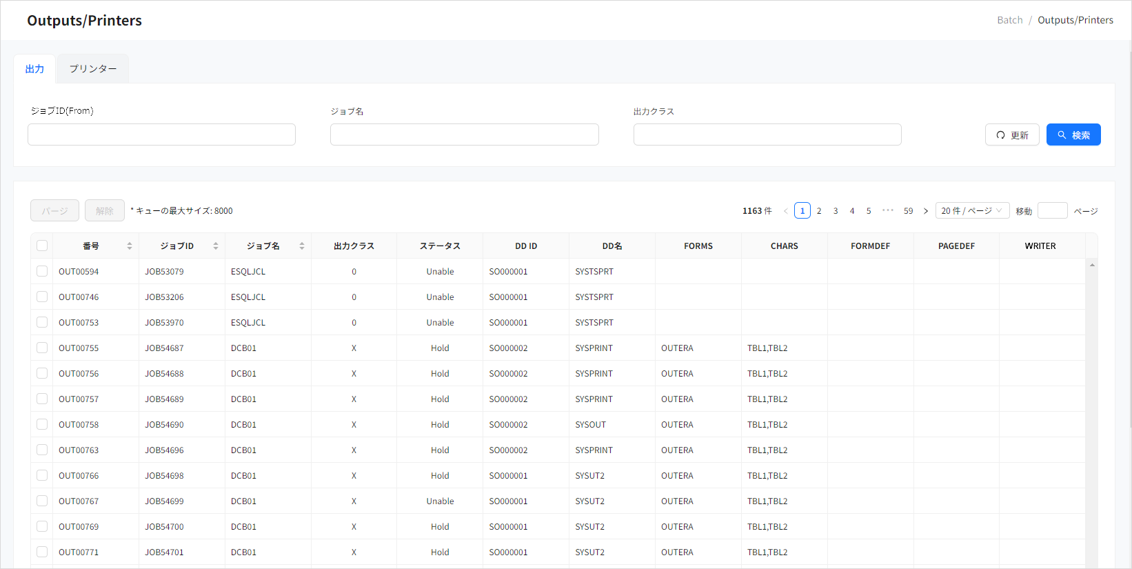Select the 出力 tab

tap(34, 69)
